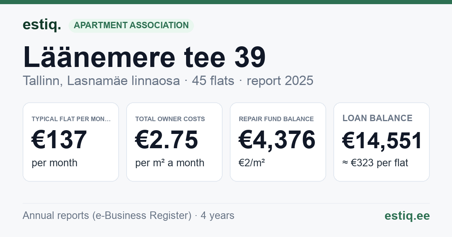Click the '≈ €323 per flat' caption
452x237 pixels.
(375, 163)
